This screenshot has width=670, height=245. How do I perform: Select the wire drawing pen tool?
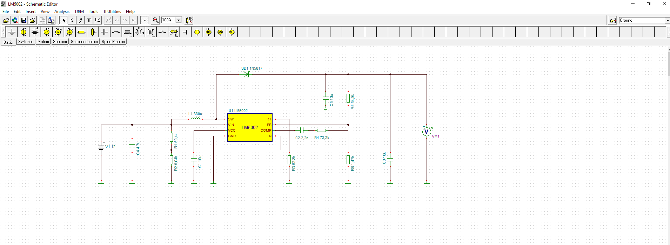(x=80, y=20)
